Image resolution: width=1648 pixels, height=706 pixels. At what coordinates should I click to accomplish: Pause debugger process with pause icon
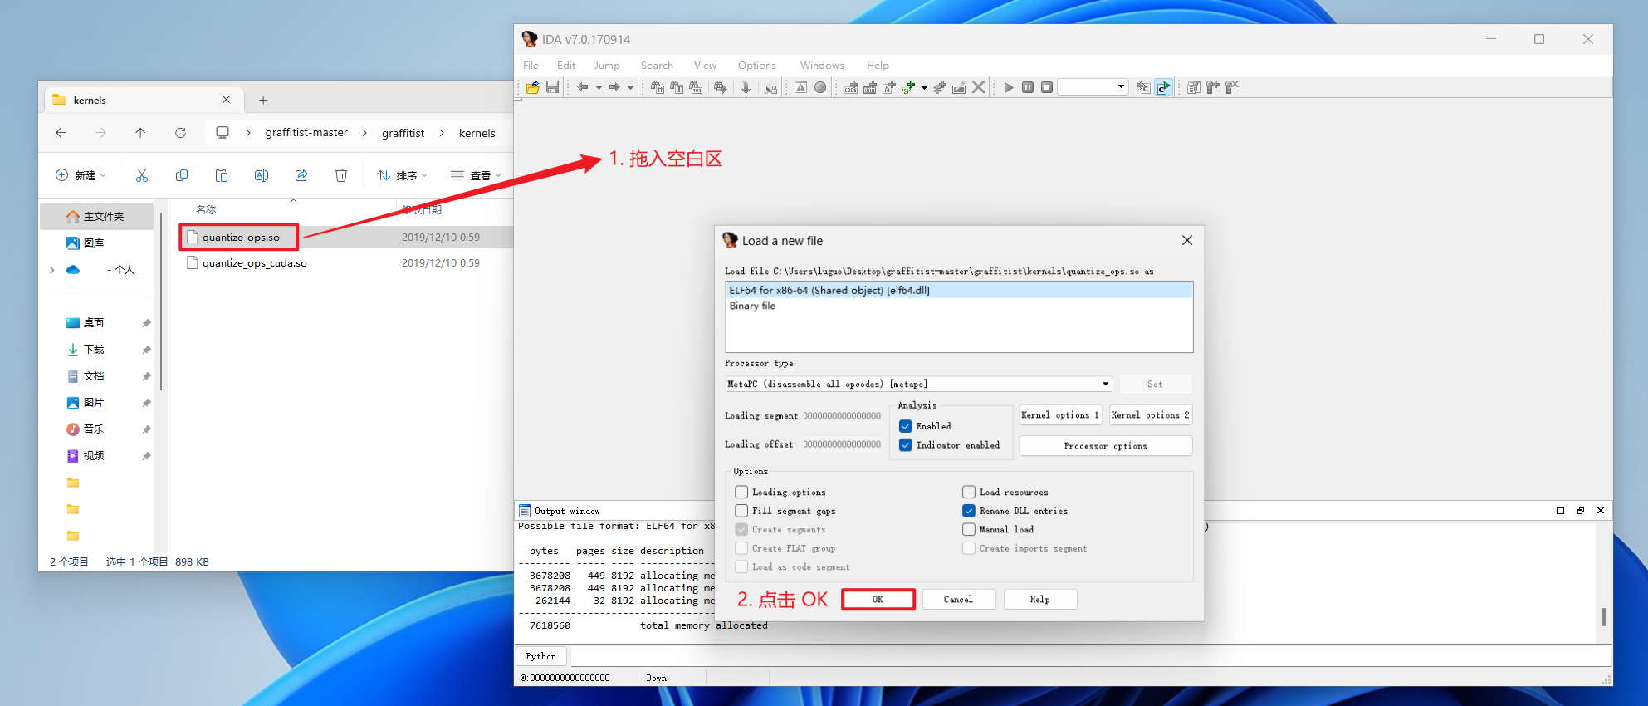pyautogui.click(x=1028, y=87)
